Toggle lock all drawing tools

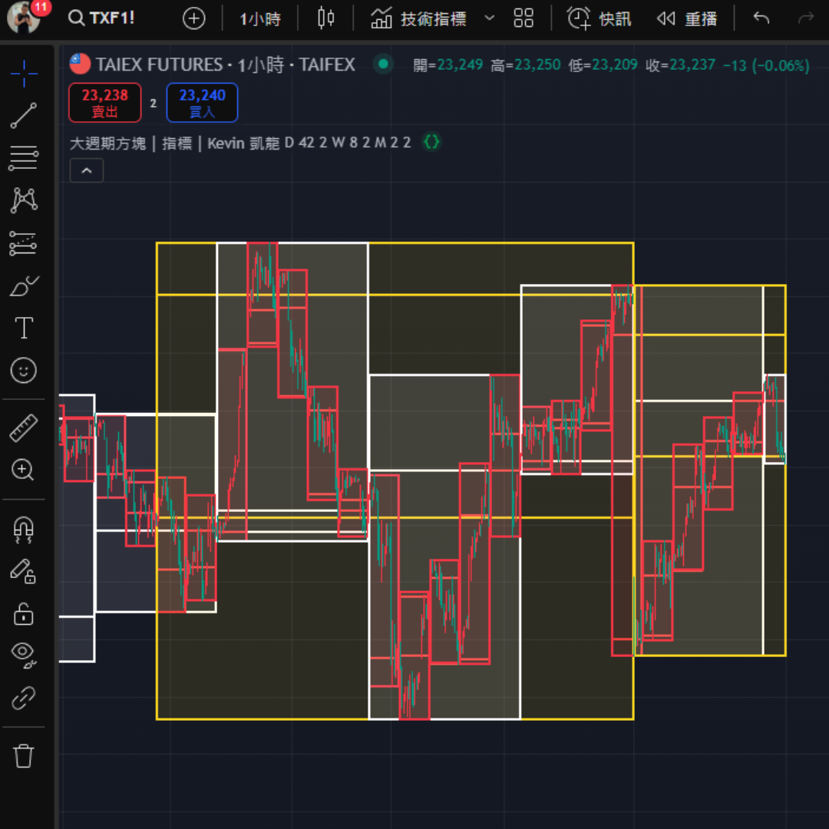(x=24, y=614)
